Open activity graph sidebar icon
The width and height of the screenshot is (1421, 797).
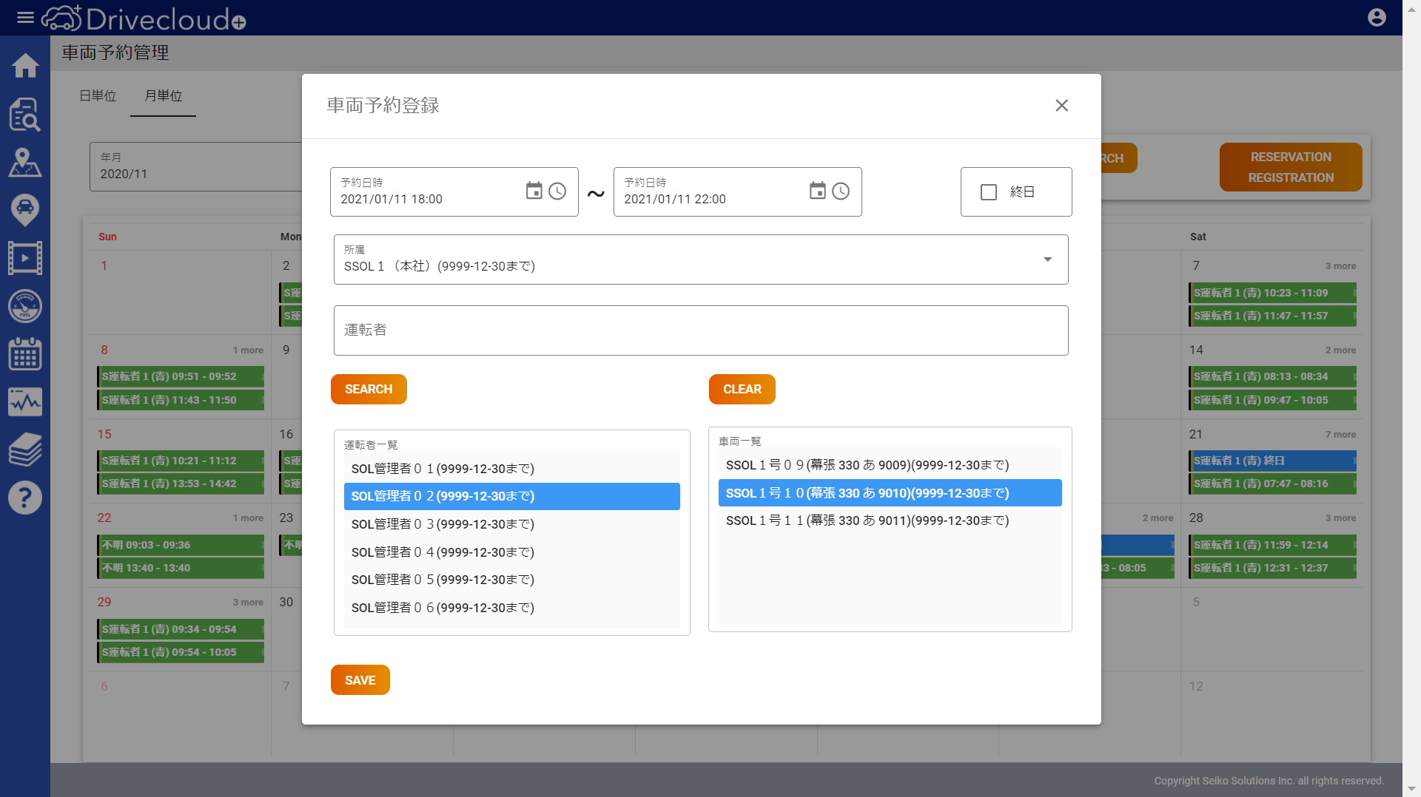25,402
